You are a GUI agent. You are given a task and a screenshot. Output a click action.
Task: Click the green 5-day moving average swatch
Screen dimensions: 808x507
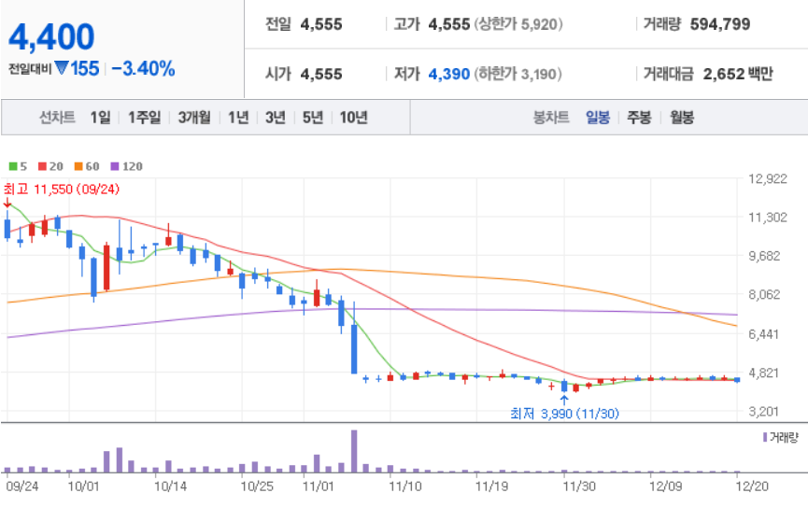point(13,166)
